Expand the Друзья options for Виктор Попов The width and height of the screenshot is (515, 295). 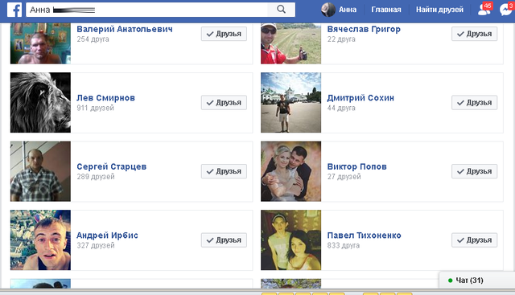(x=474, y=171)
